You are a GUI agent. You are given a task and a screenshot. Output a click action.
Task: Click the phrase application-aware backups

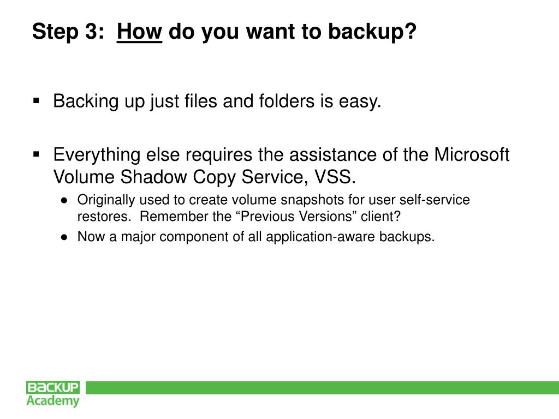(350, 237)
